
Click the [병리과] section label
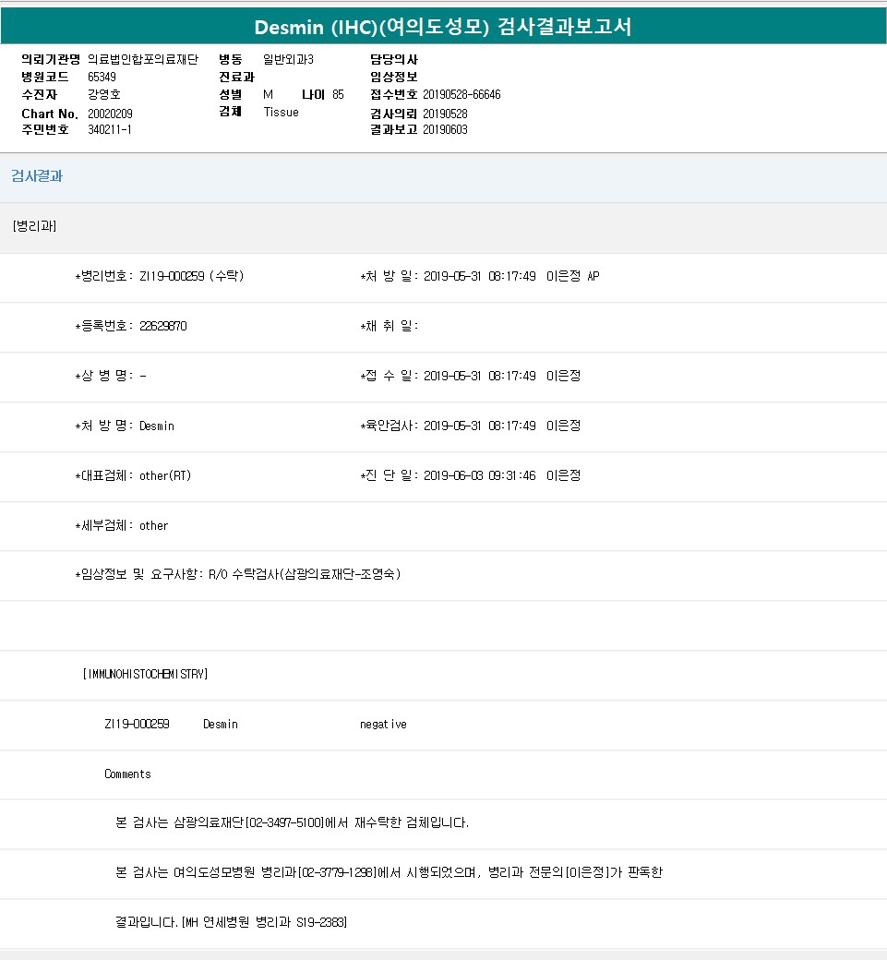tap(35, 226)
